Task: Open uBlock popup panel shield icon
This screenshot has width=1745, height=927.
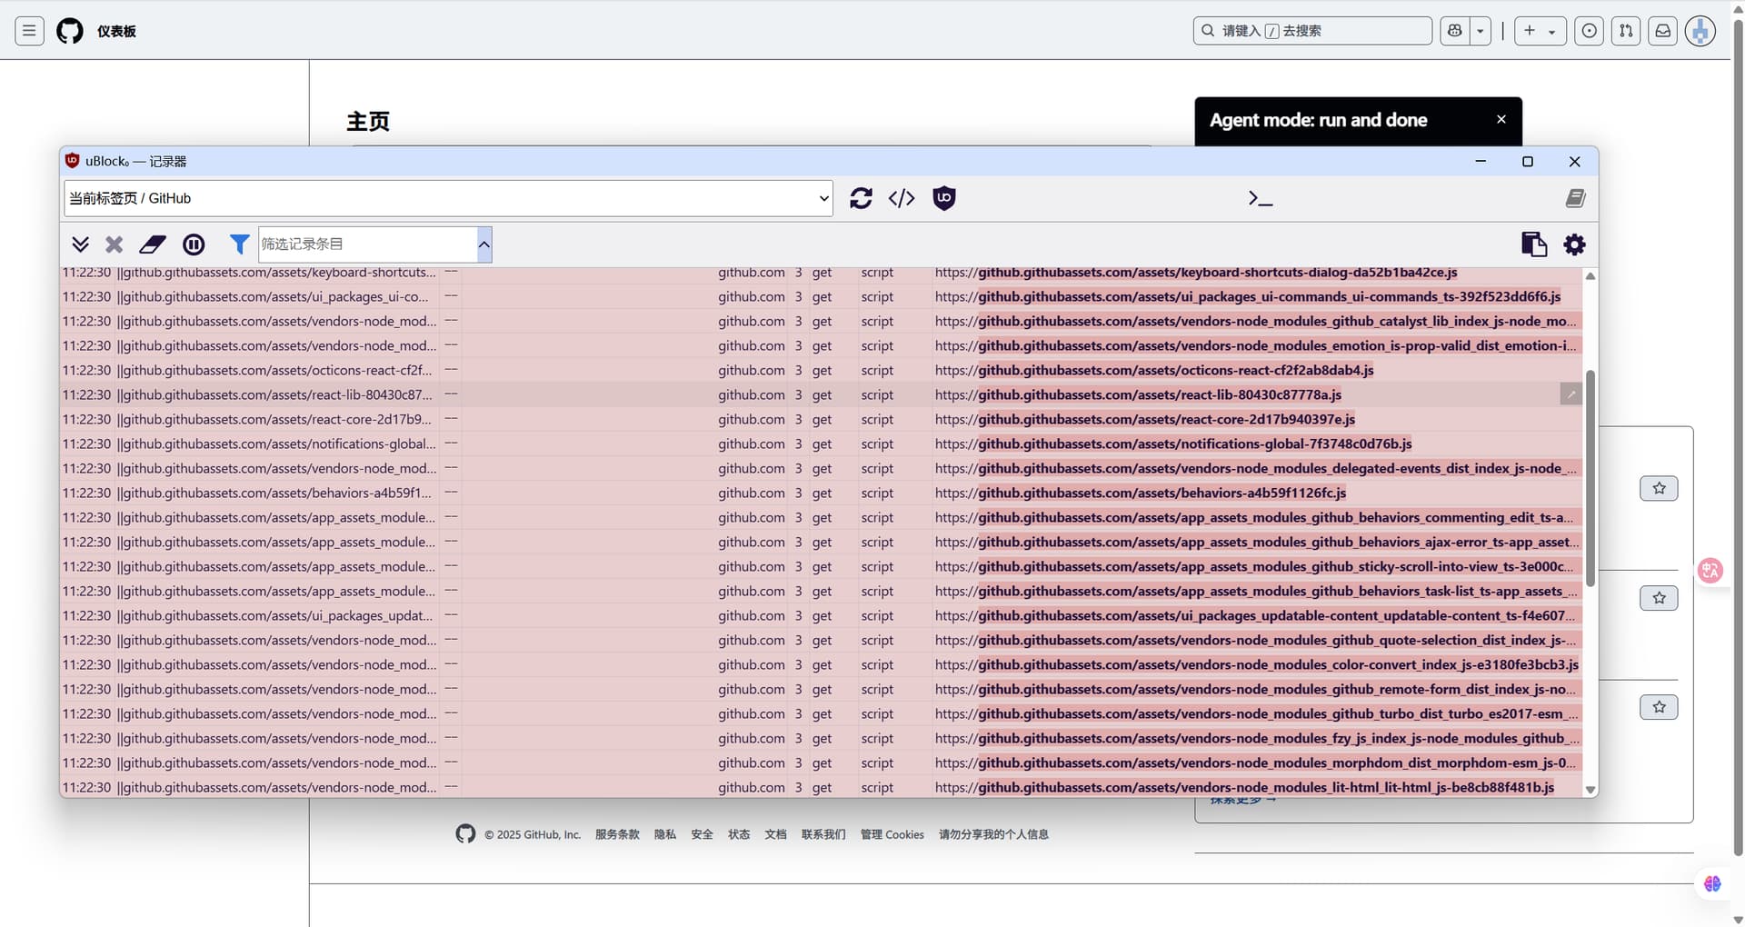Action: pyautogui.click(x=944, y=198)
